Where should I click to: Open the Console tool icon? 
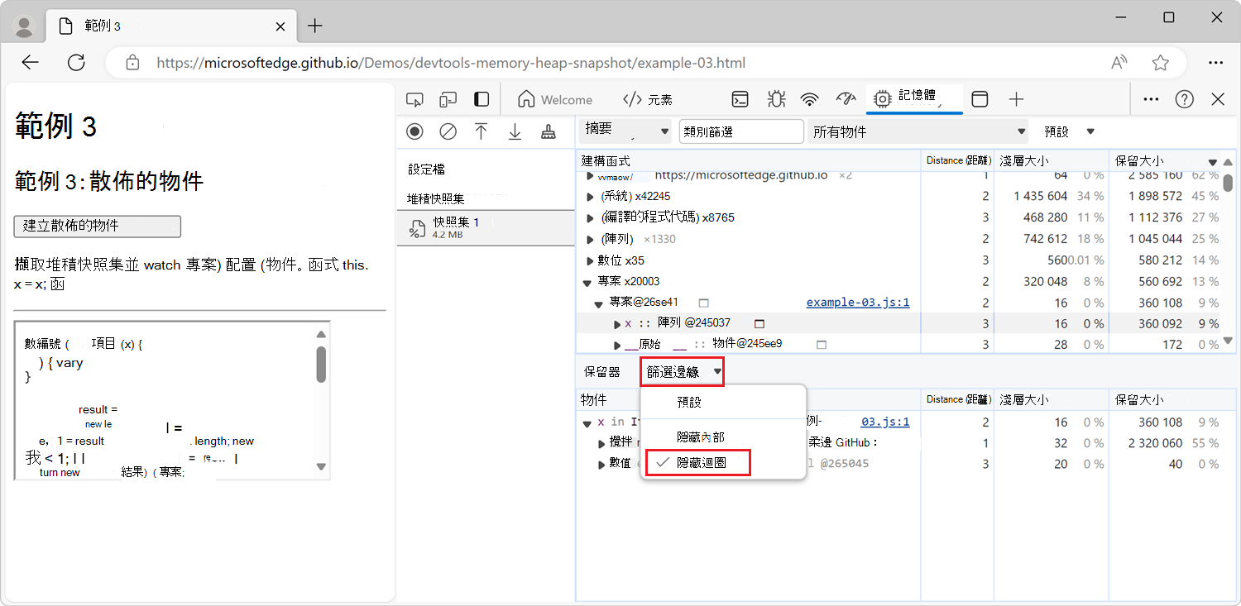740,100
